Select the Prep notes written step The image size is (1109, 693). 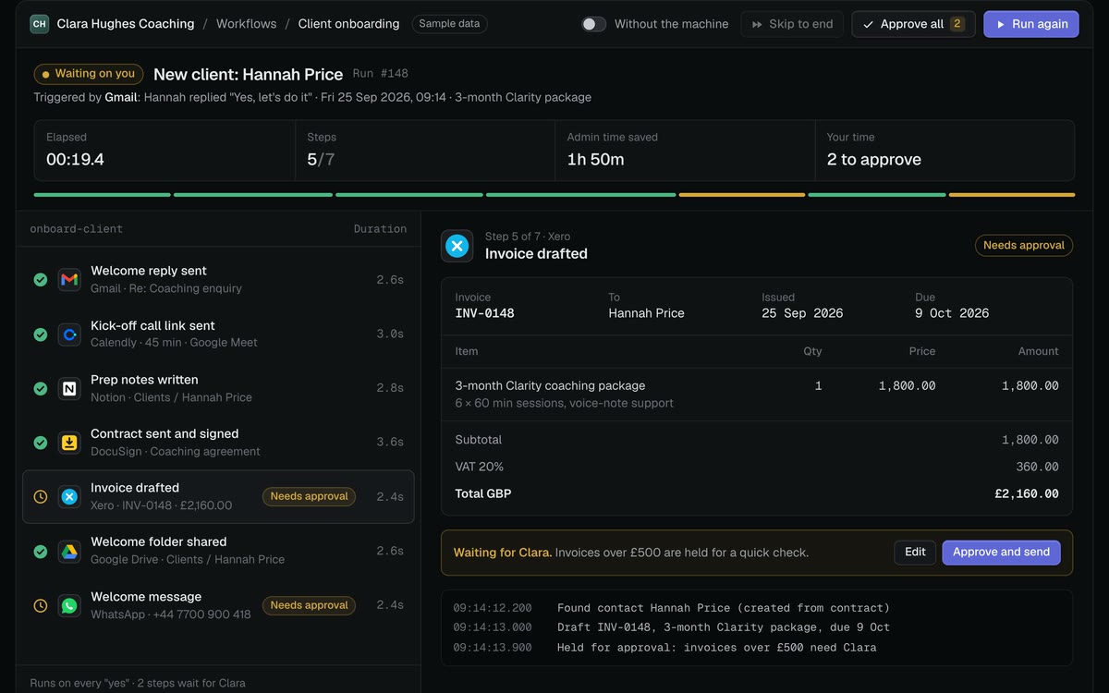point(218,389)
